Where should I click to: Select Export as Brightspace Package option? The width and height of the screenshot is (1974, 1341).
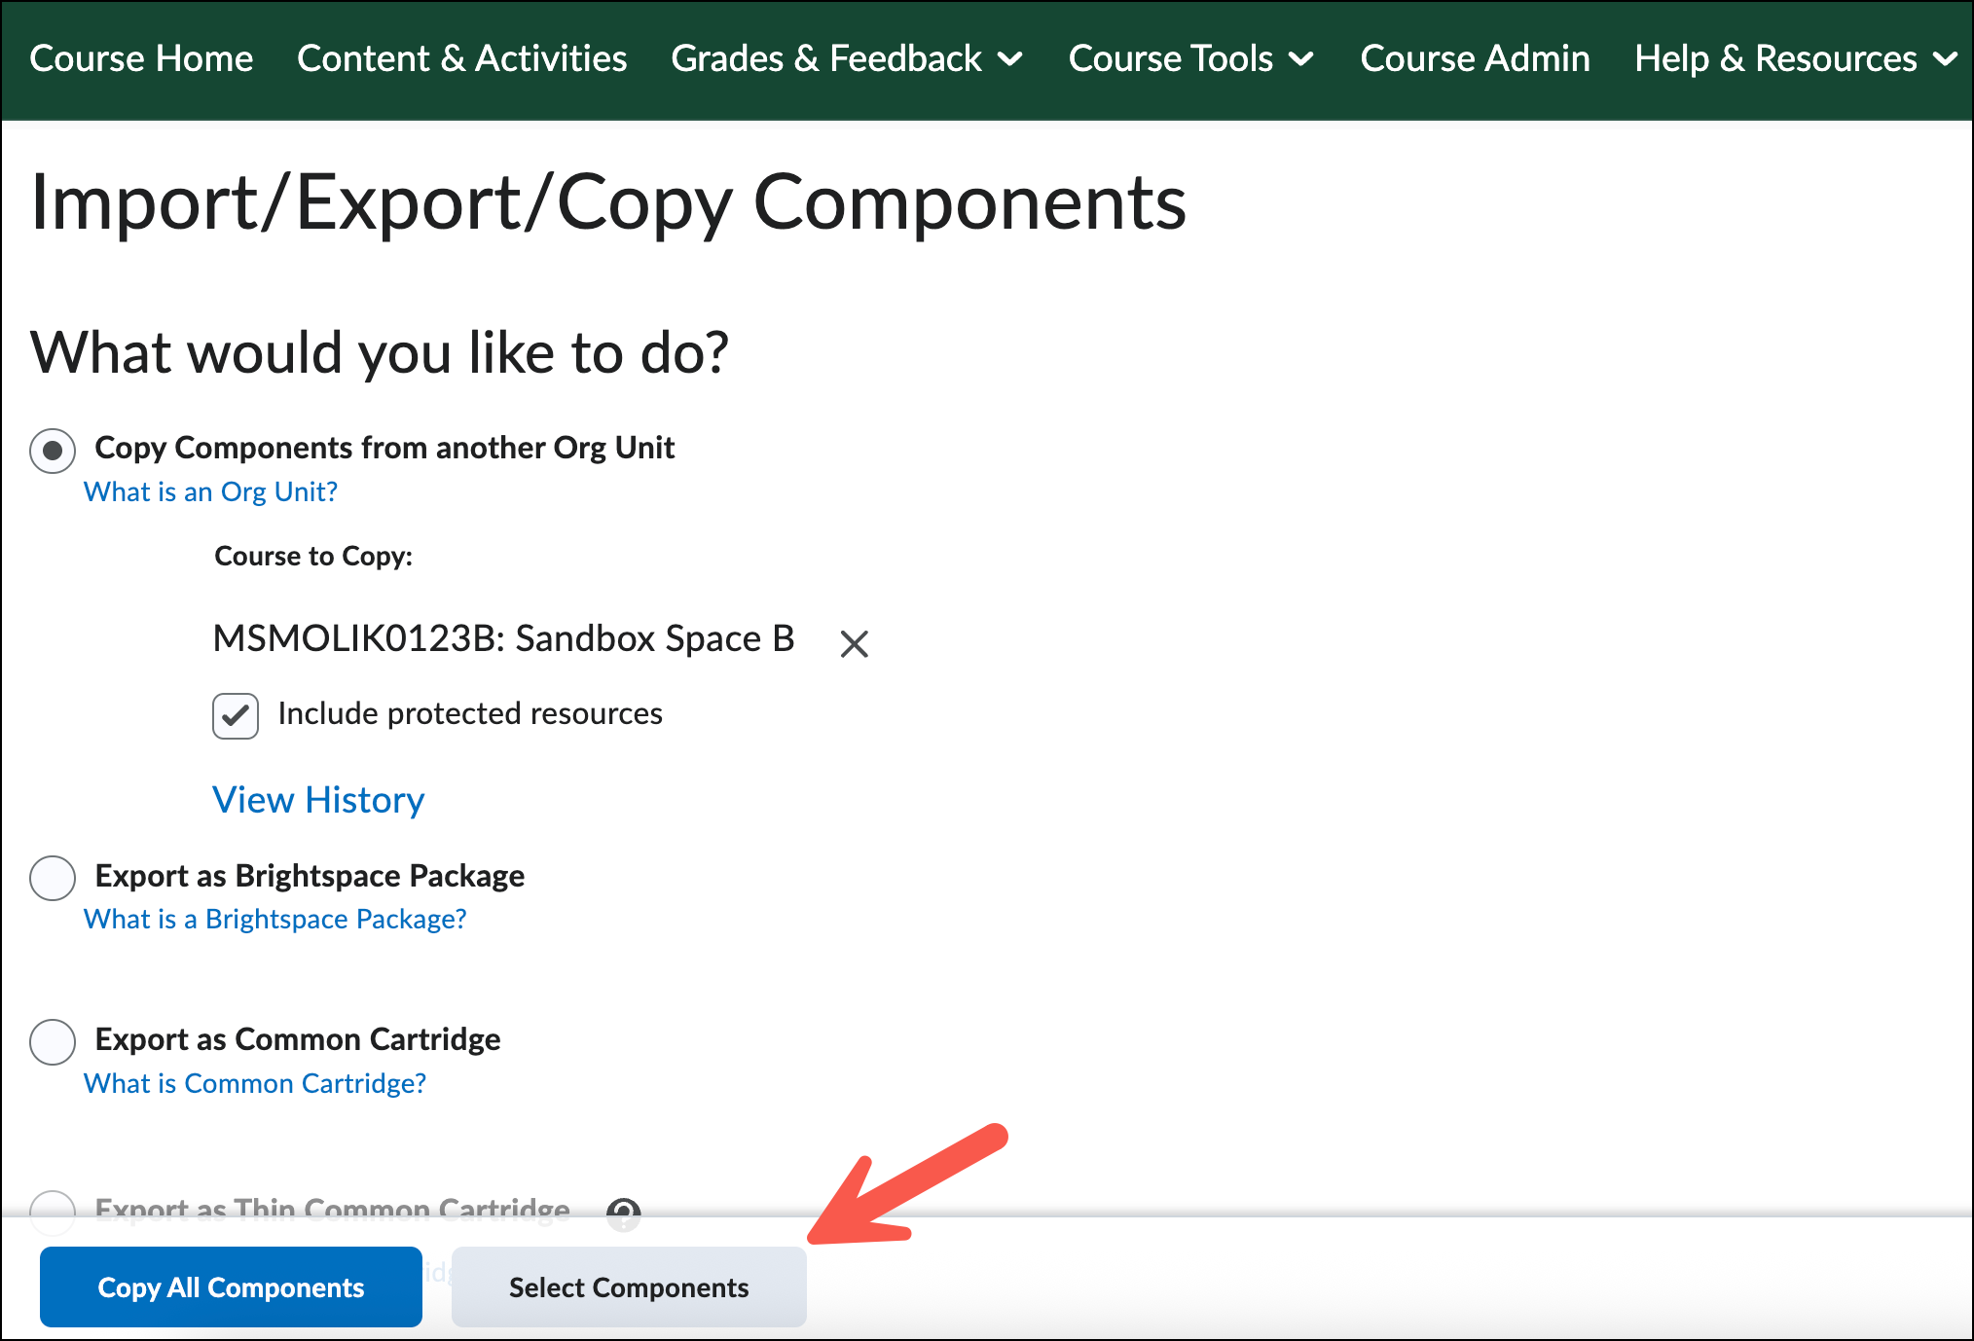(x=53, y=878)
